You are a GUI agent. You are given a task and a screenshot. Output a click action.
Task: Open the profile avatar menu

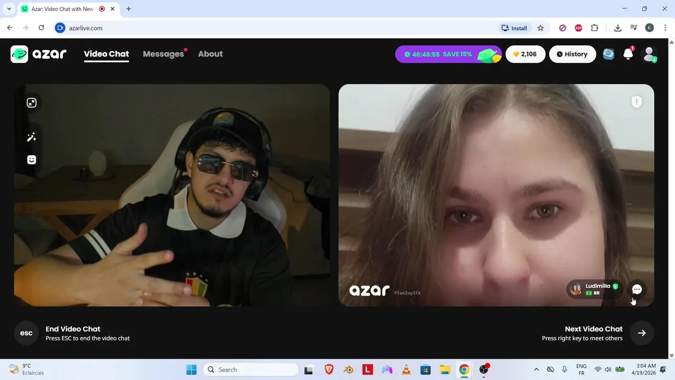649,54
